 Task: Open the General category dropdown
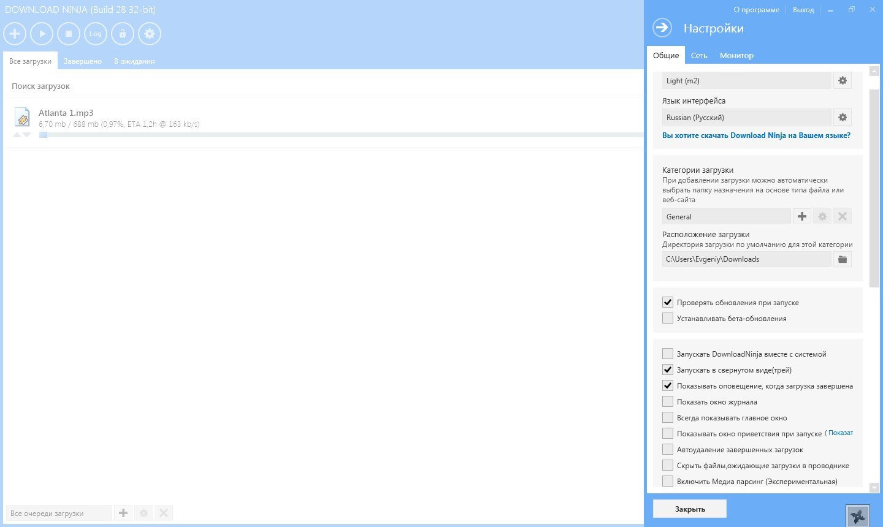click(x=726, y=216)
